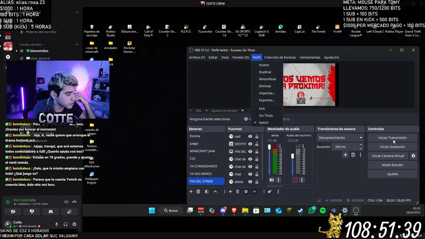Deafen audio with Discord headphones icon
Viewport: 425px width, 239px height.
coord(65,224)
